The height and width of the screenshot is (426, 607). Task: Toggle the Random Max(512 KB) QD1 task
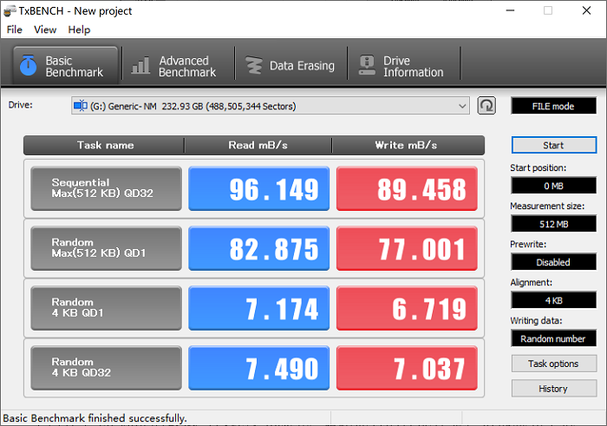(x=106, y=248)
